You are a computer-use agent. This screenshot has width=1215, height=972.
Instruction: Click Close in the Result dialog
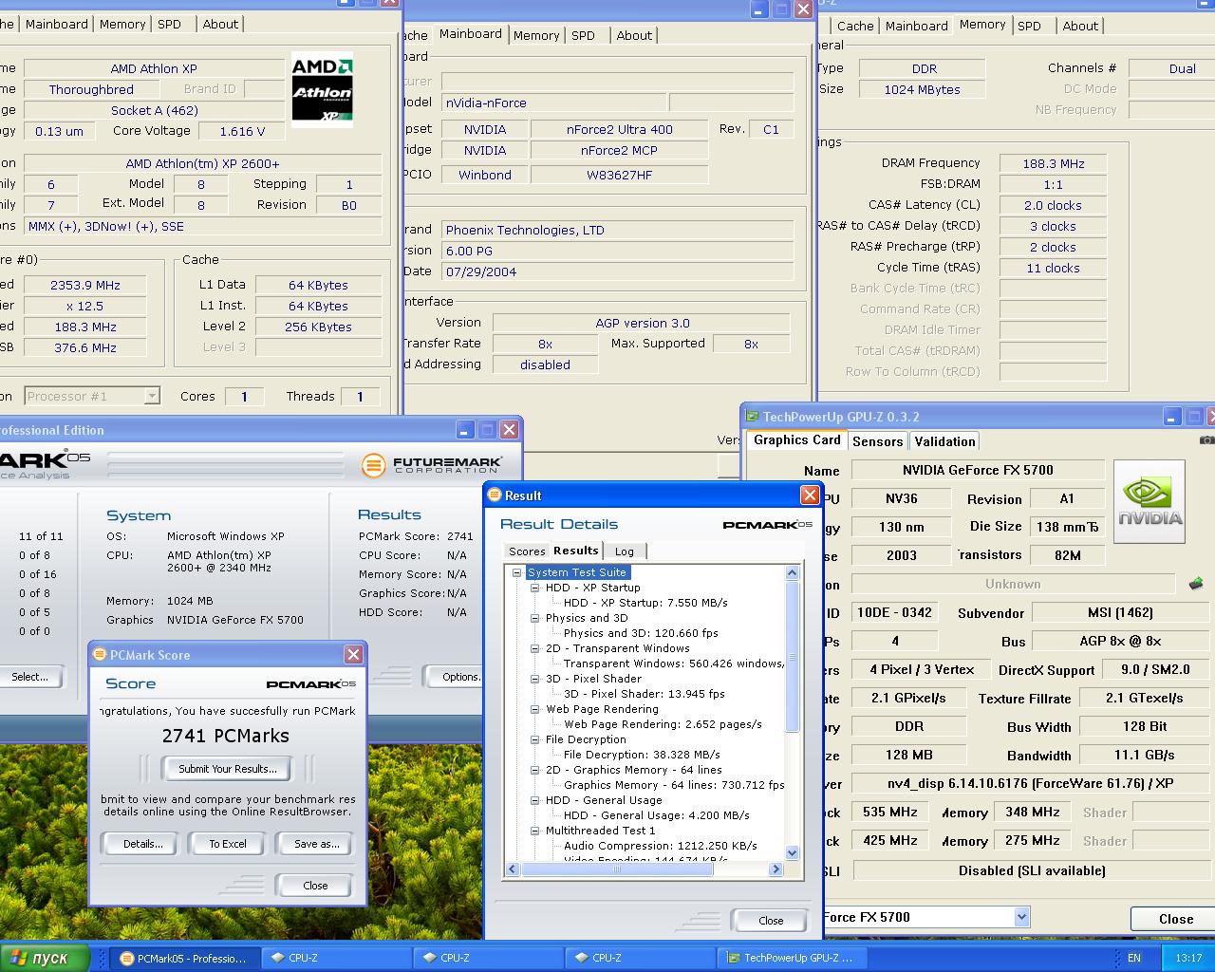[771, 921]
